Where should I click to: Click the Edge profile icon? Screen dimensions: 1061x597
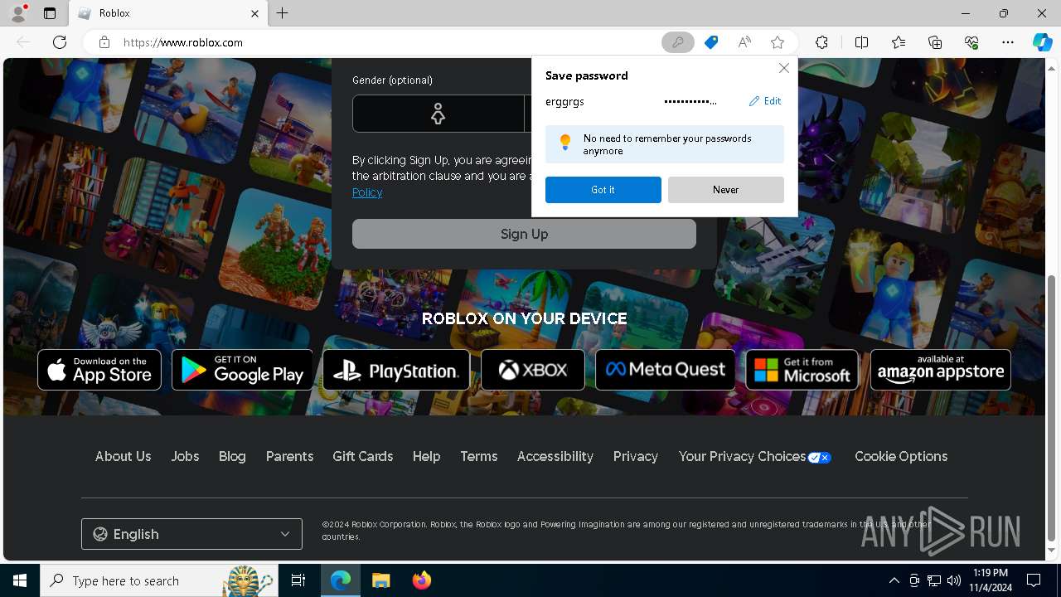click(18, 13)
